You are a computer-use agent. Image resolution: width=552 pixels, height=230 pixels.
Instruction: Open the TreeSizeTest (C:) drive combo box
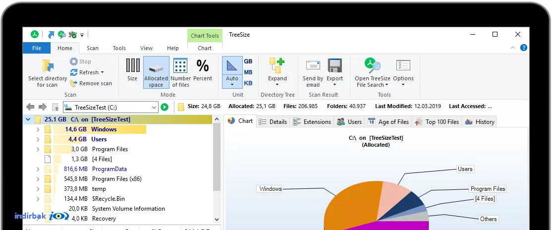(x=111, y=107)
